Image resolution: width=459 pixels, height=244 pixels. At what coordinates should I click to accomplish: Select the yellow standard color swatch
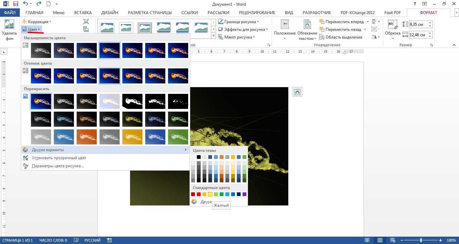click(210, 194)
